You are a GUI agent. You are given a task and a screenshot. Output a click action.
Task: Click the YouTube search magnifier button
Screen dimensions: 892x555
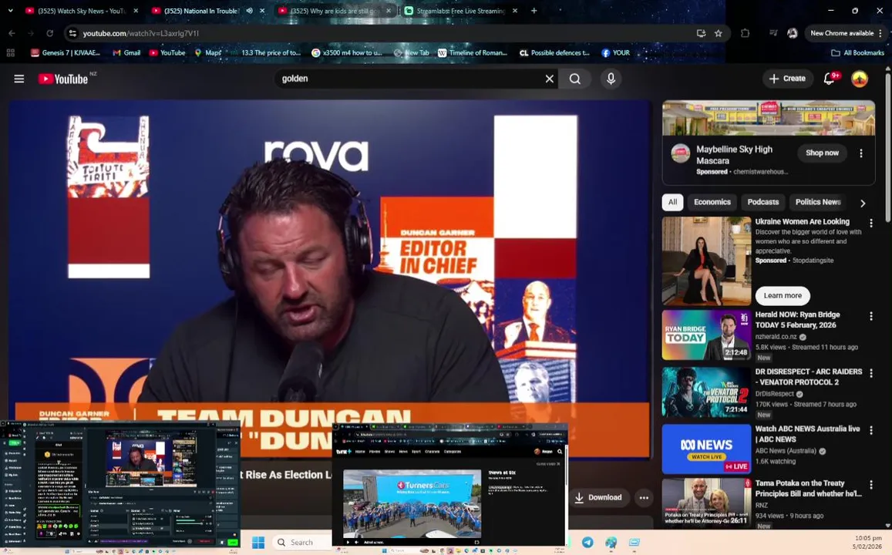(575, 79)
